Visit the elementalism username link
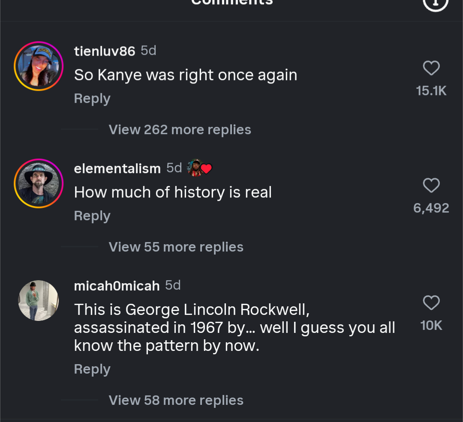The width and height of the screenshot is (463, 422). click(117, 168)
